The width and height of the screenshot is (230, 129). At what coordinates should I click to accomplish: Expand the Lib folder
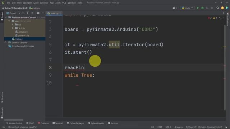click(x=13, y=25)
